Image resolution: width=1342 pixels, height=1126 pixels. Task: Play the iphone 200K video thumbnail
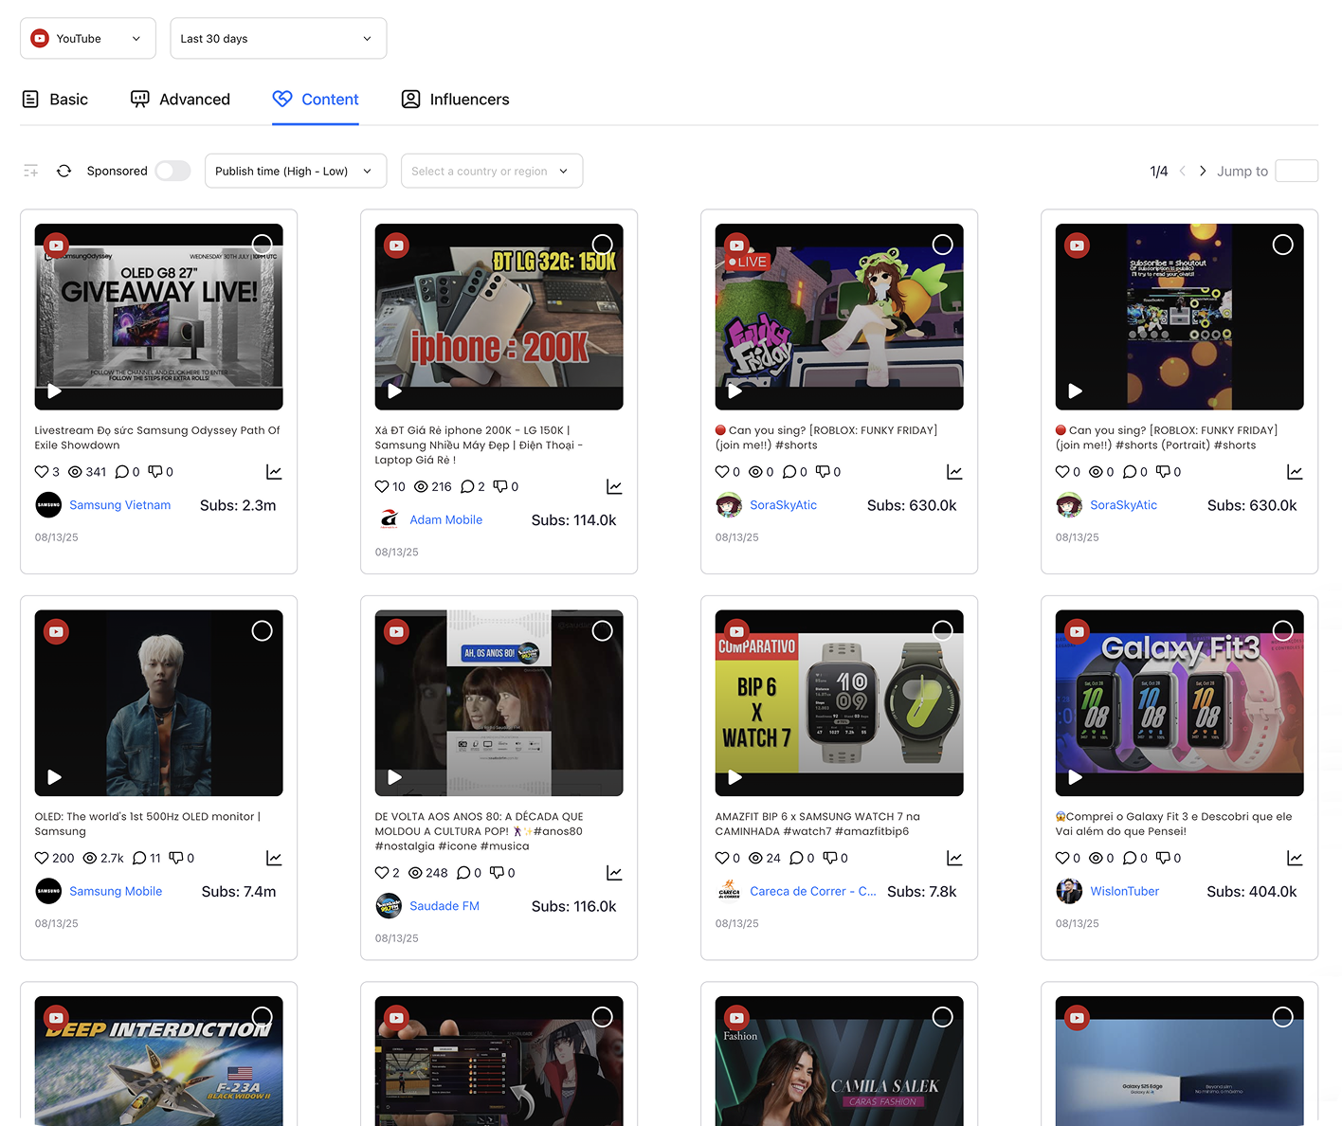point(395,390)
